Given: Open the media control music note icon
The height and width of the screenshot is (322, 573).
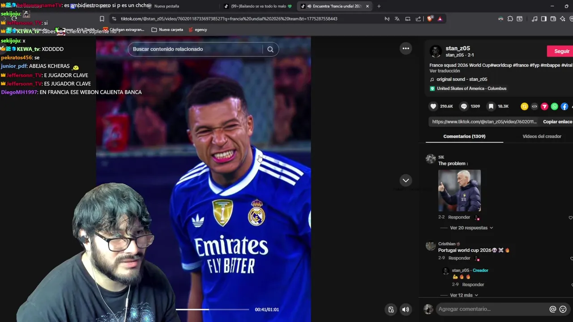Looking at the screenshot, I should [x=535, y=19].
